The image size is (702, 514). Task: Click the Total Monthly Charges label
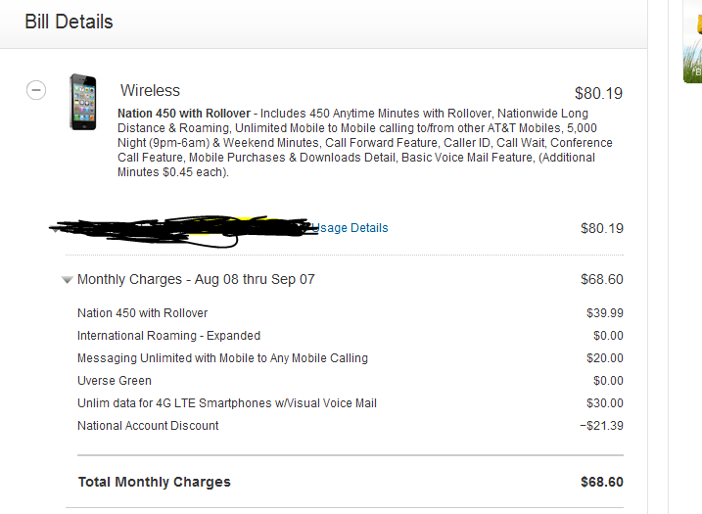[x=154, y=482]
